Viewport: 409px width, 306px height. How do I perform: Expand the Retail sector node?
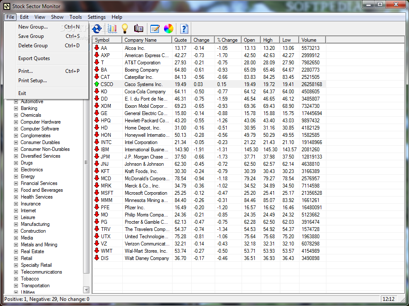16,258
